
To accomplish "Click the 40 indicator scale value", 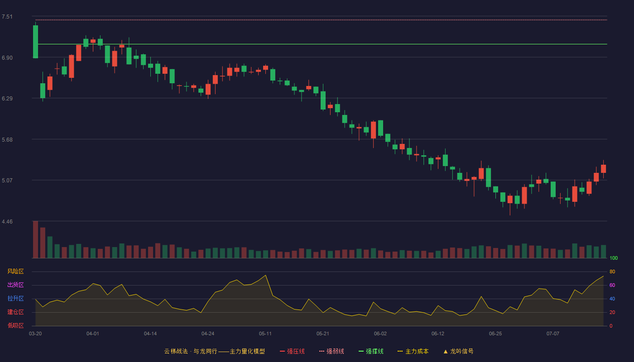I will (612, 299).
